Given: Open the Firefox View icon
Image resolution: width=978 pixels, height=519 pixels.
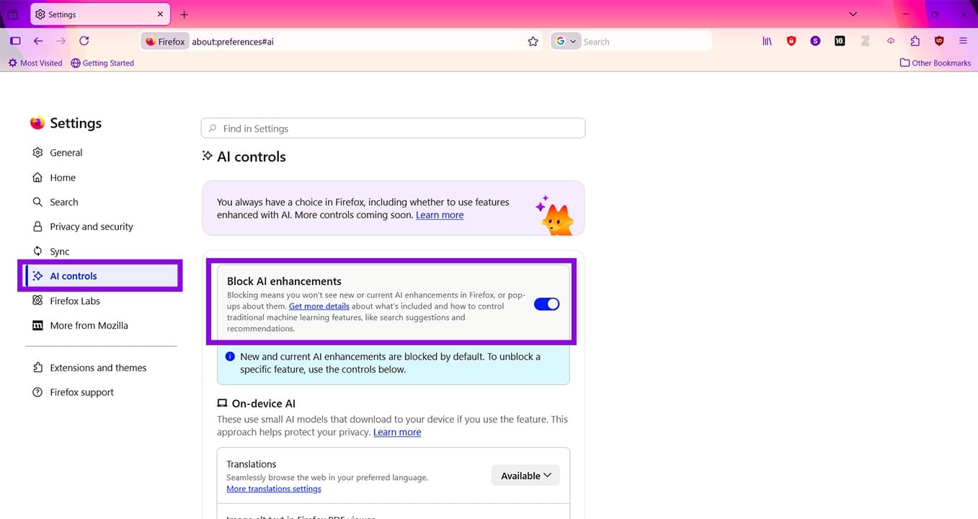Looking at the screenshot, I should pyautogui.click(x=13, y=14).
